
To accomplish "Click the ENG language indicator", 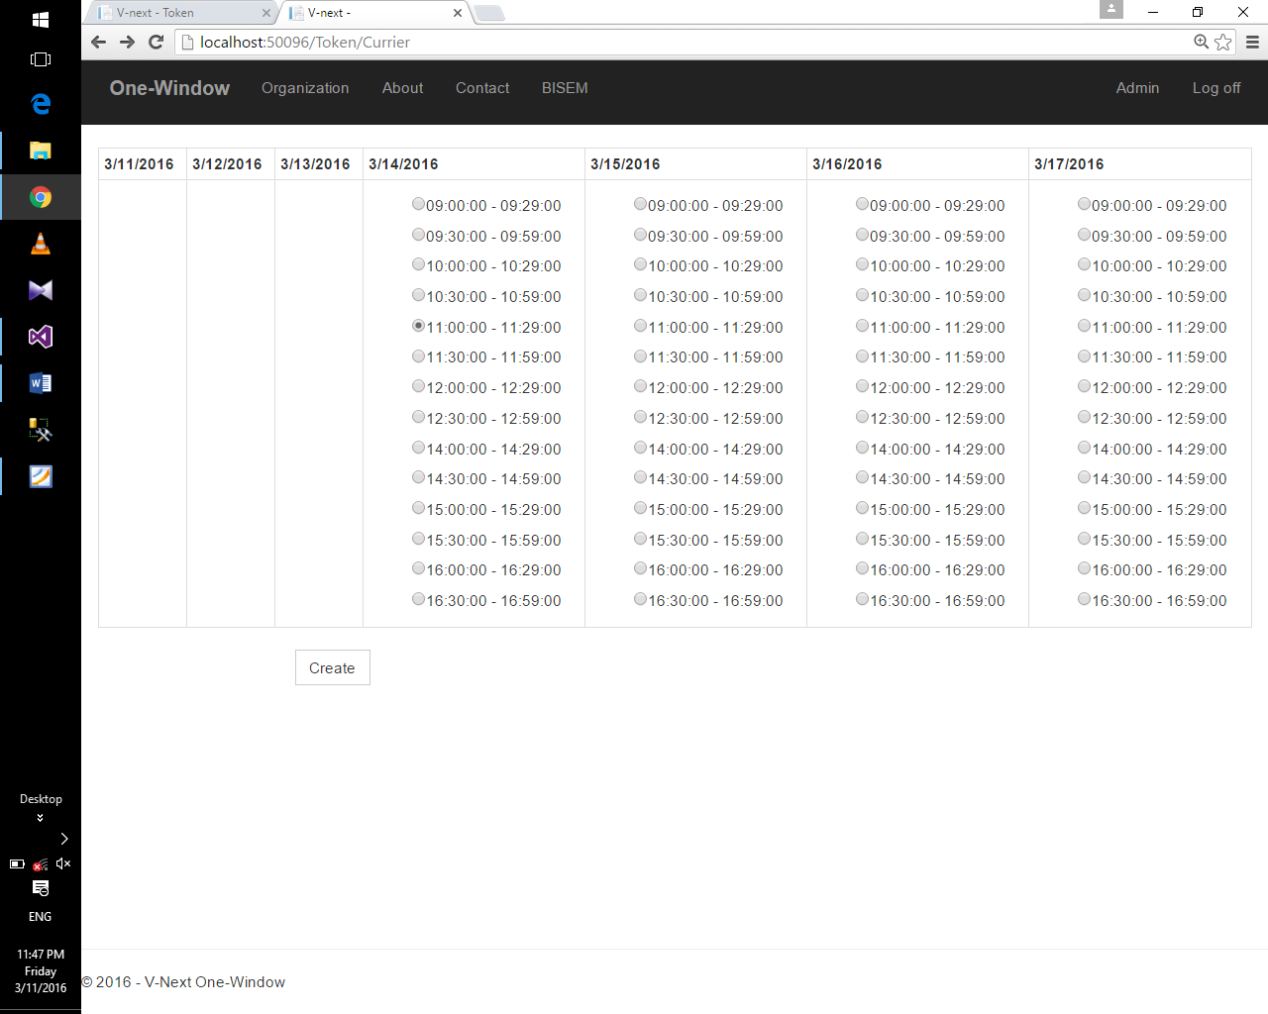I will pyautogui.click(x=41, y=917).
